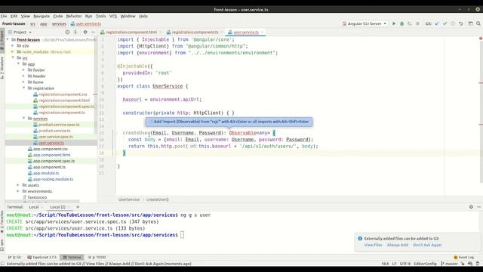Collapse the registration folder

[x=23, y=88]
